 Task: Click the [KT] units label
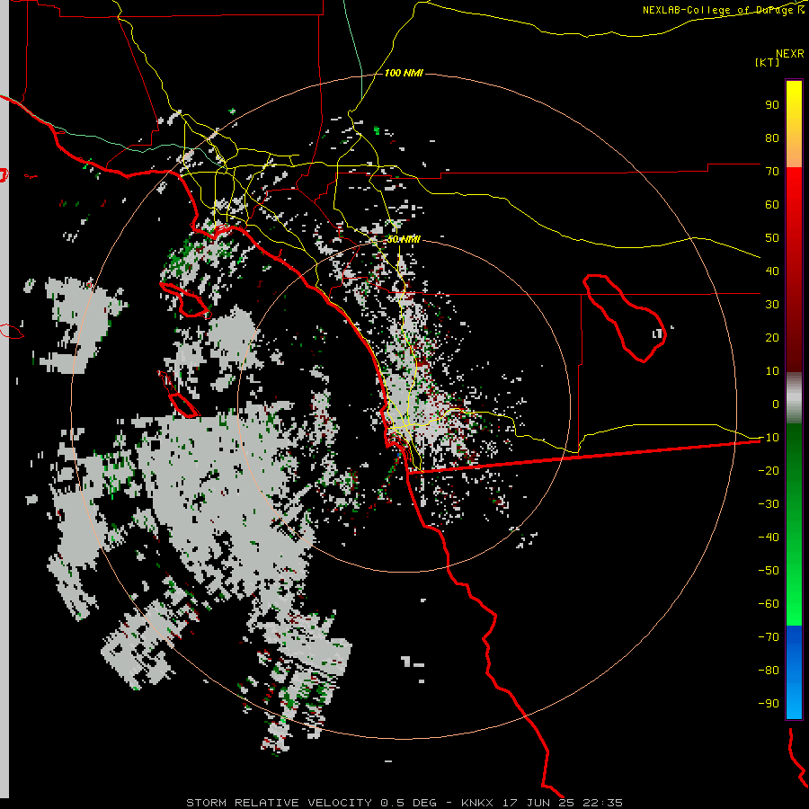point(768,62)
